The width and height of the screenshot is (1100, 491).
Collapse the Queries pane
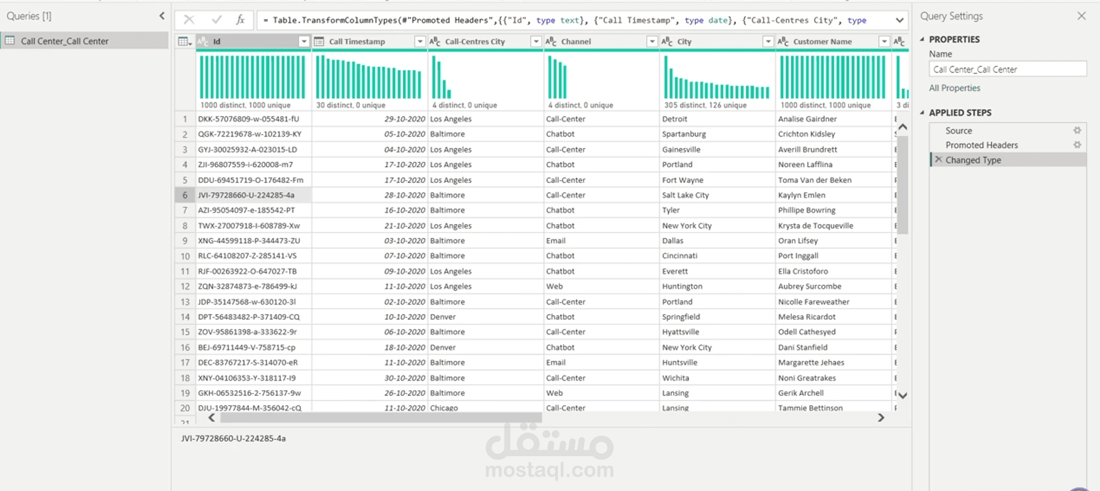[162, 16]
